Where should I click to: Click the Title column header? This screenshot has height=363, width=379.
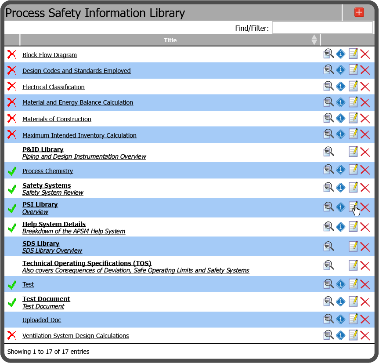pyautogui.click(x=170, y=40)
